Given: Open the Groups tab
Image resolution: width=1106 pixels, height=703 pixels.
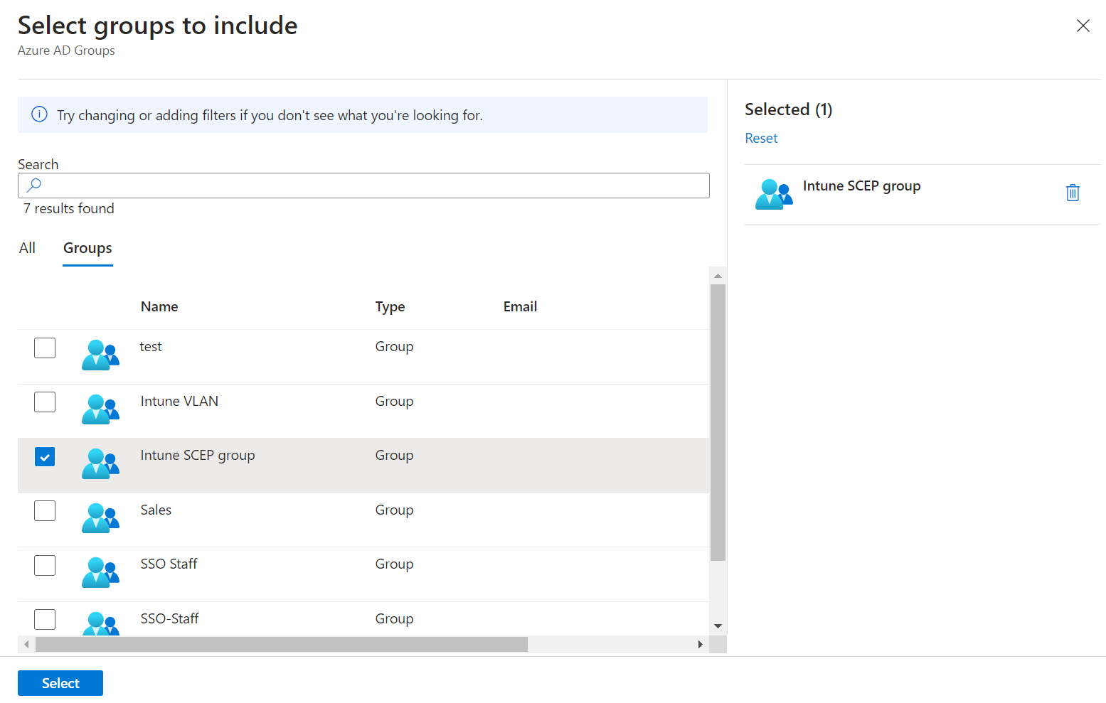Looking at the screenshot, I should pos(87,248).
